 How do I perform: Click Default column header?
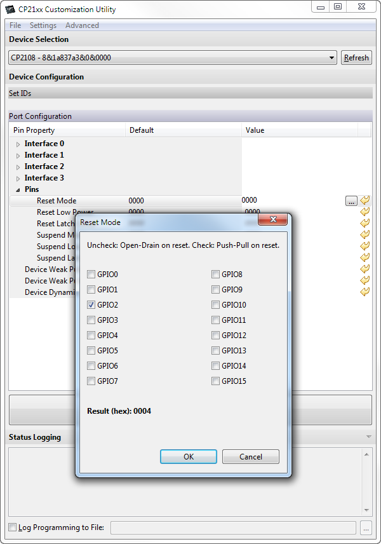click(184, 130)
